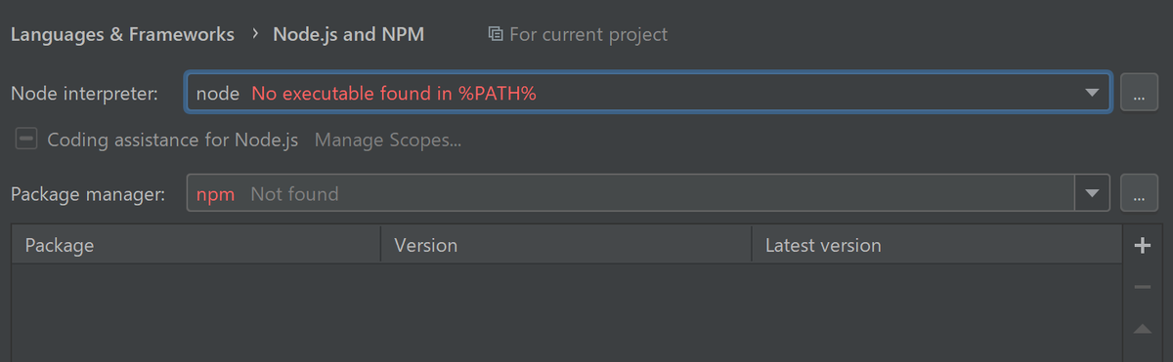Click the remove package minus icon

[1142, 288]
